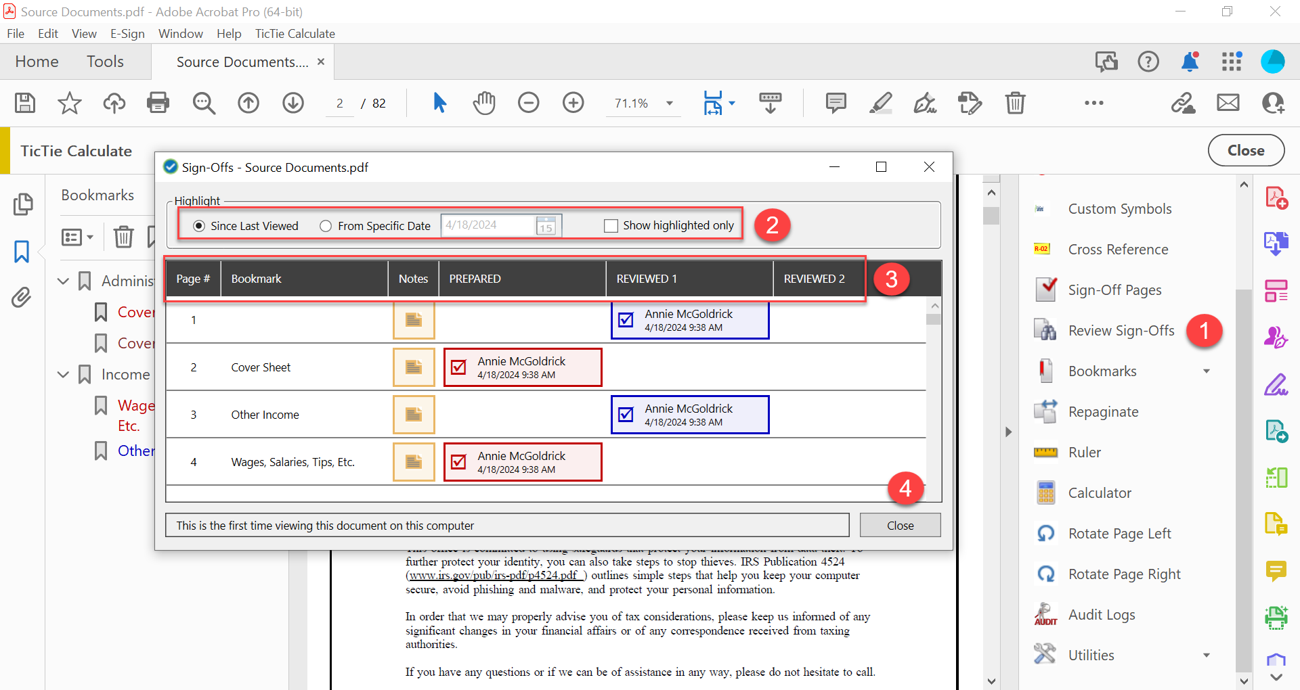
Task: Enable Show highlighted only checkbox
Action: tap(611, 226)
